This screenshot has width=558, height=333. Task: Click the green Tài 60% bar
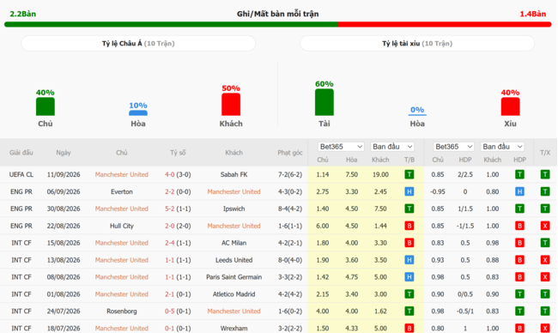tap(324, 102)
